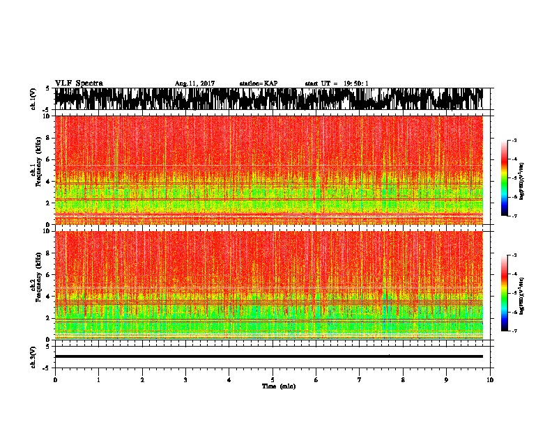This screenshot has width=552, height=426.
Task: Click inside the ch.1 spectrogram panel
Action: [x=268, y=170]
